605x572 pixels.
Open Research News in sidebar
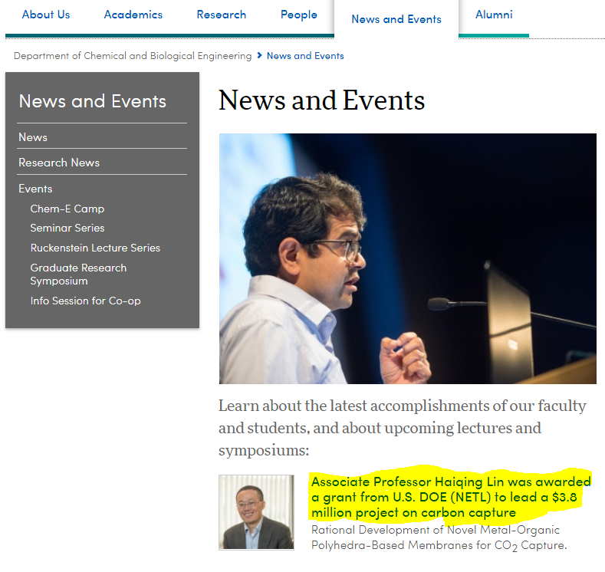pyautogui.click(x=59, y=163)
